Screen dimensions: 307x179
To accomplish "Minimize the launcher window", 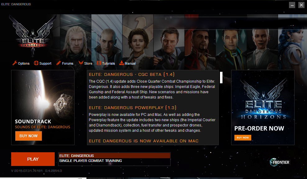I will [292, 5].
